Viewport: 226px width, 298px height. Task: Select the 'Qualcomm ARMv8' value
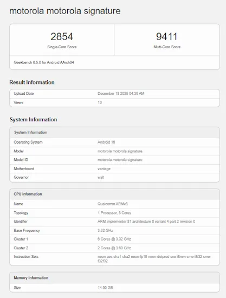113,204
